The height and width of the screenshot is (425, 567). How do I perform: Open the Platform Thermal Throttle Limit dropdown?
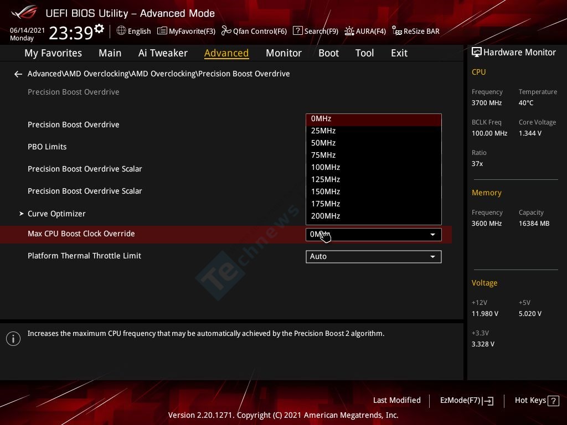click(x=374, y=257)
